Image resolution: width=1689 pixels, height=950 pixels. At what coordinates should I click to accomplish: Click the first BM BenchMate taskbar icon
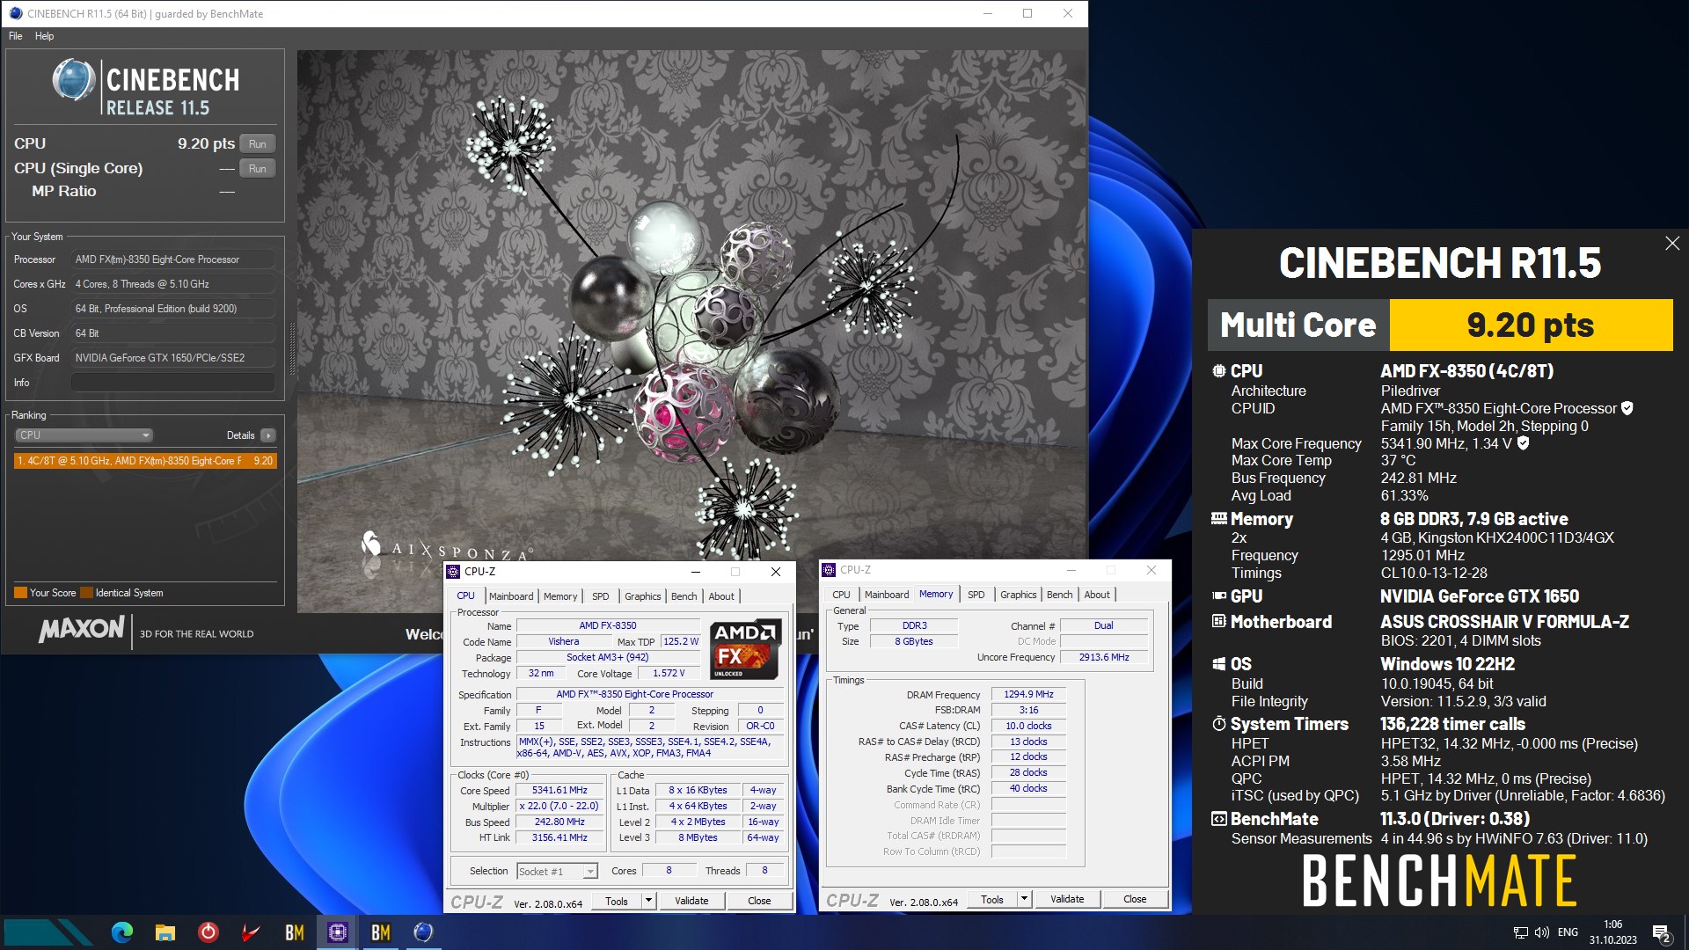coord(294,932)
